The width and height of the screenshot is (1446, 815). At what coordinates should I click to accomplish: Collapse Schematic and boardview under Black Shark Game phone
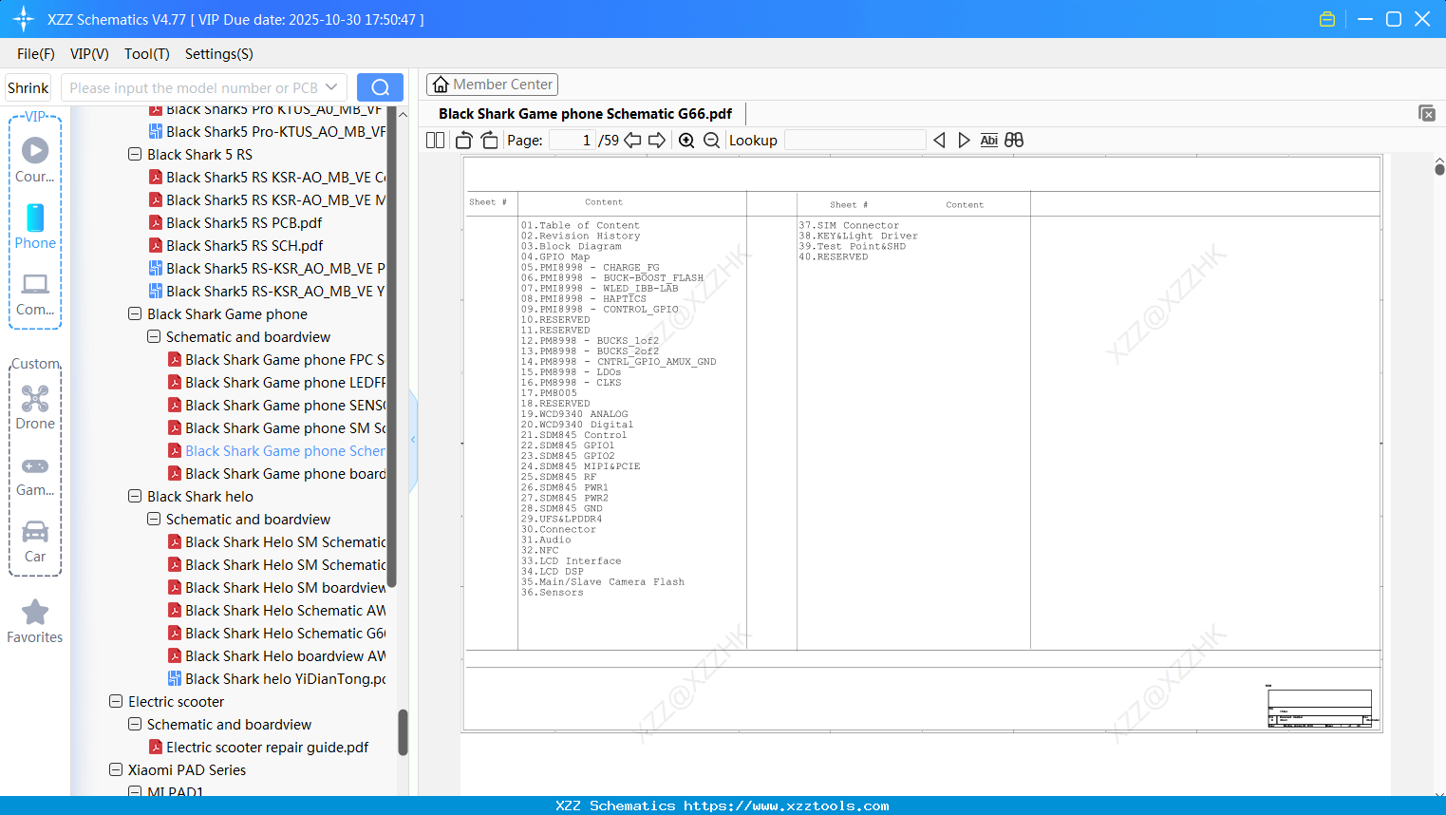pos(154,336)
